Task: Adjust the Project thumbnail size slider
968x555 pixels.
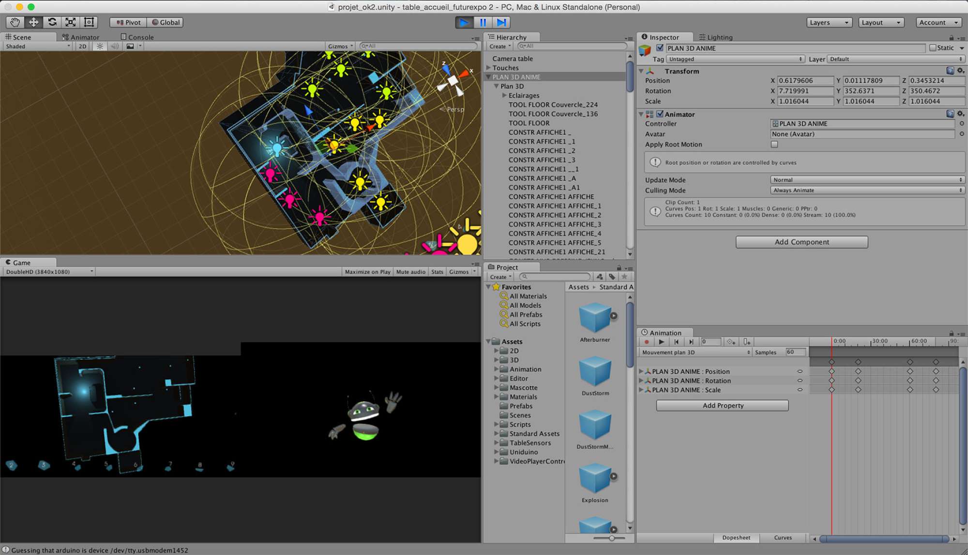Action: tap(612, 538)
